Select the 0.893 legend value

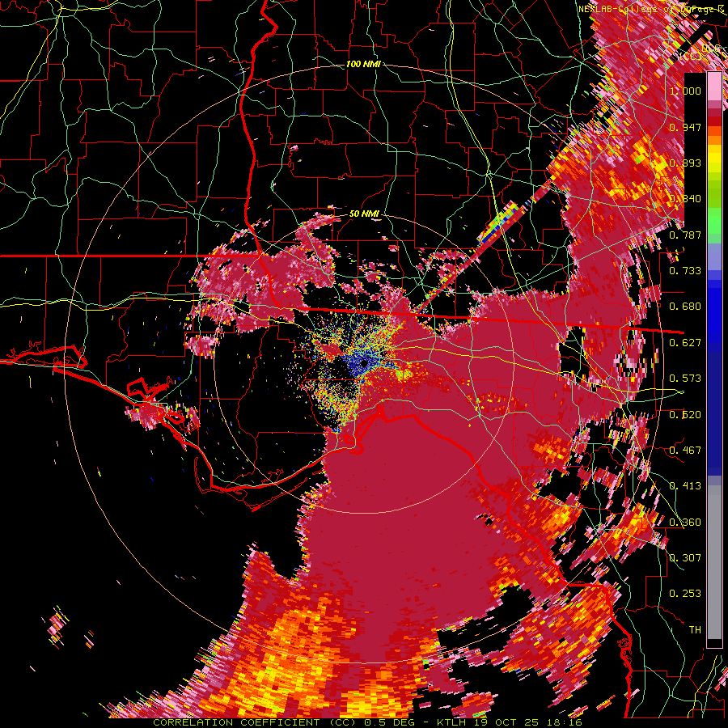[685, 163]
